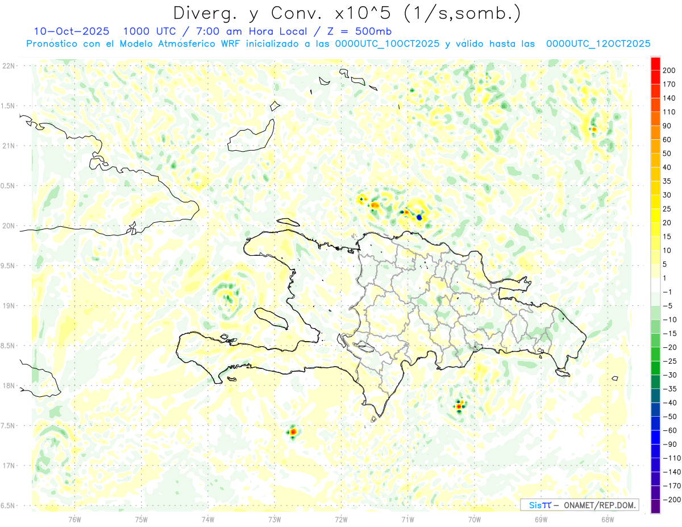Click the '68W' longitude axis label
682x527 pixels.
point(608,520)
